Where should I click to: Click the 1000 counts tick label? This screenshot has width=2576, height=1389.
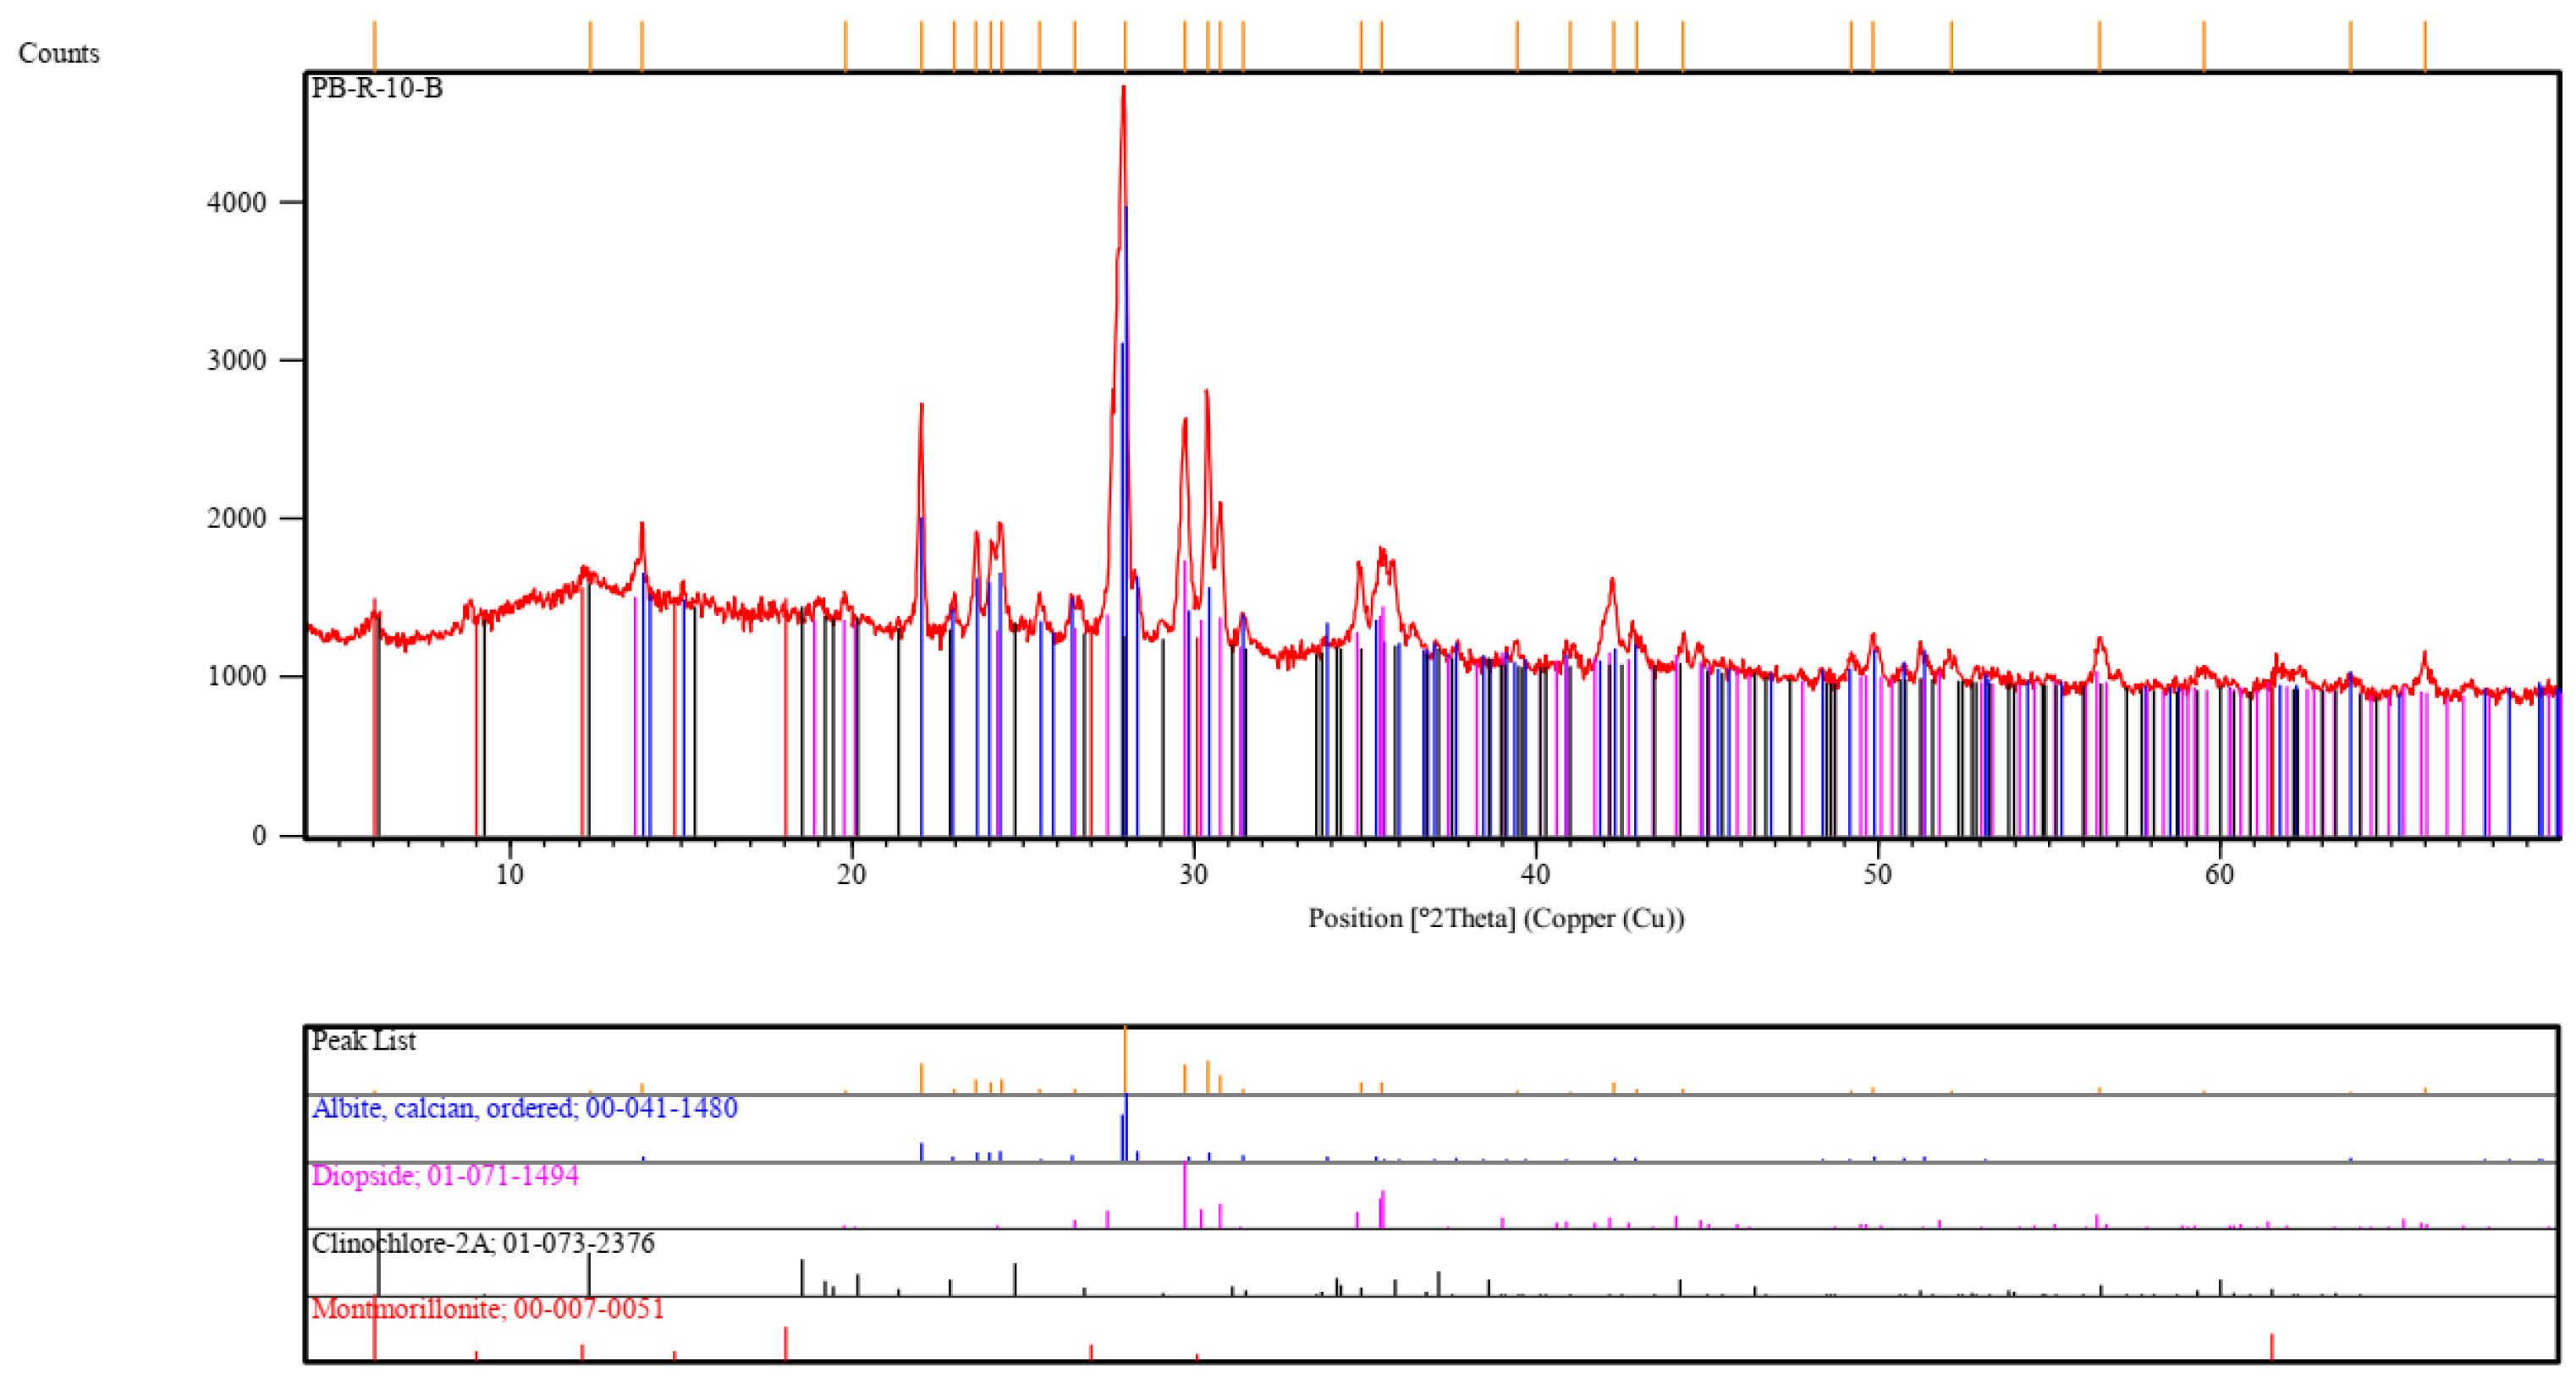click(236, 677)
